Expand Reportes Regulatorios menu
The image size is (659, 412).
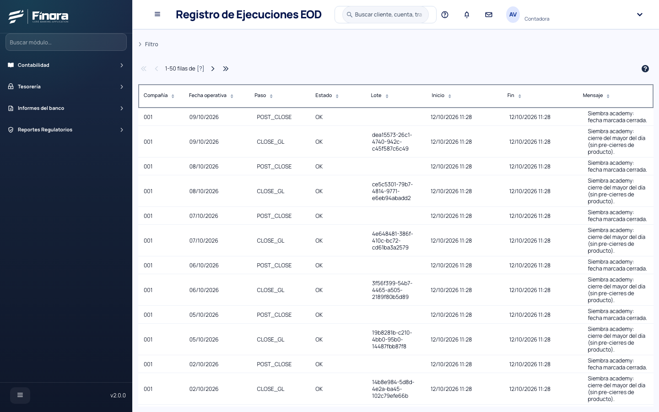[x=66, y=130]
